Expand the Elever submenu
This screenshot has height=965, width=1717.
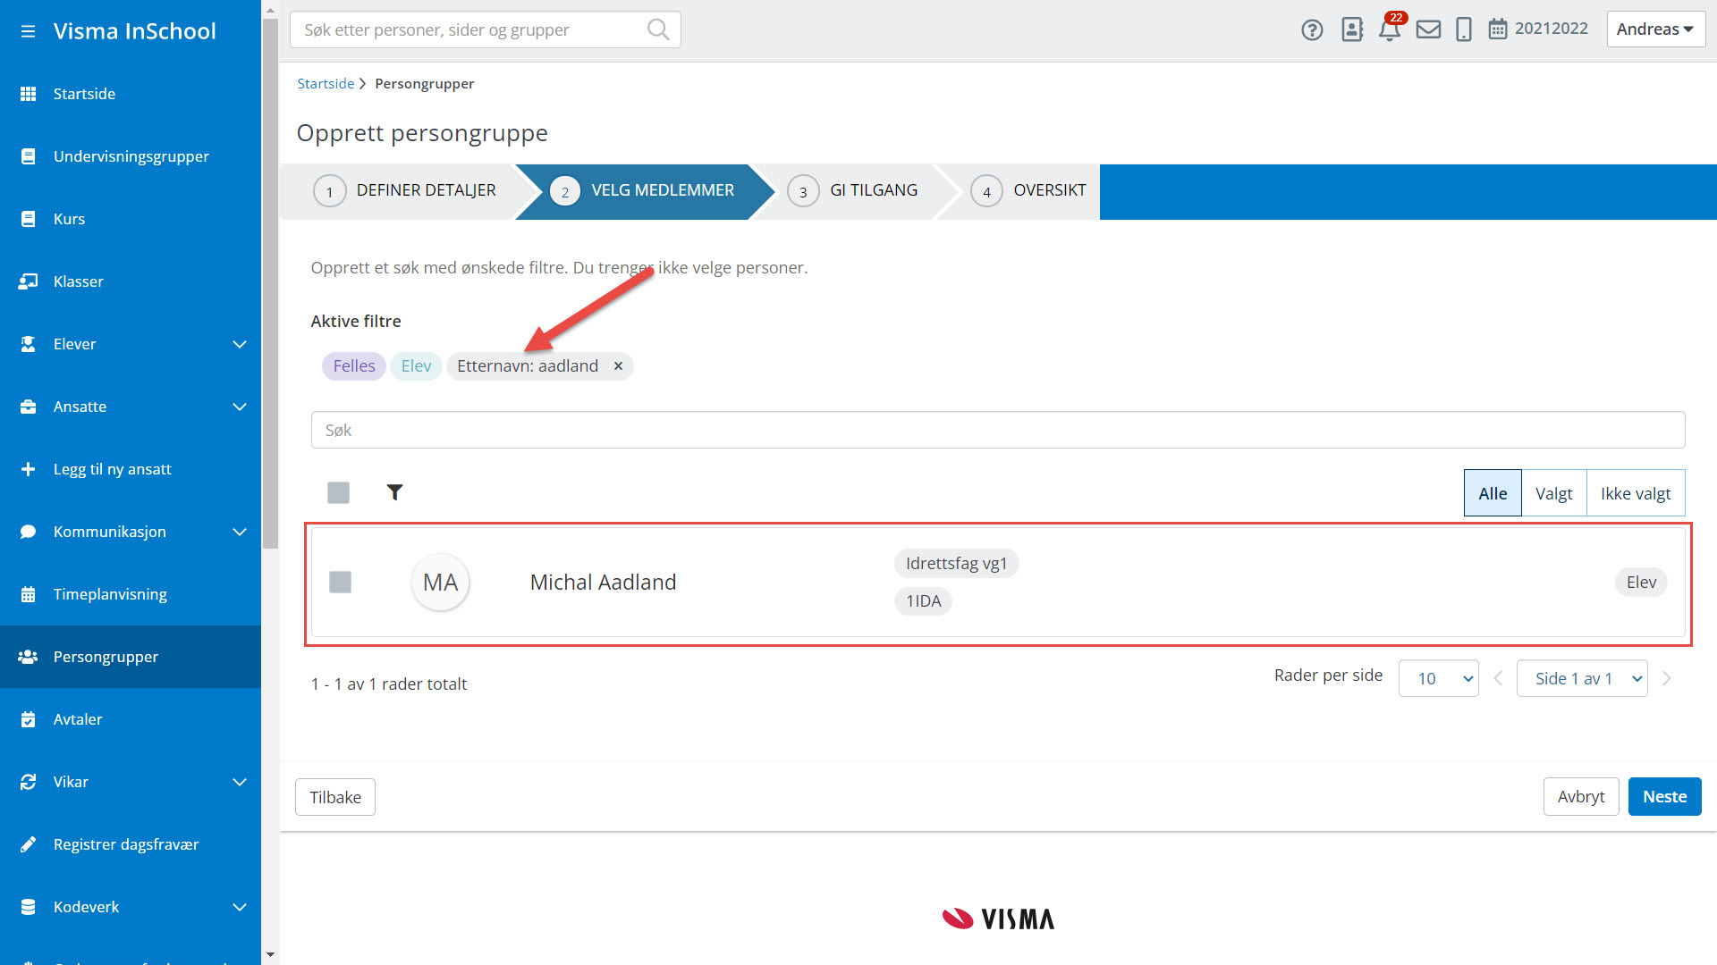tap(240, 344)
